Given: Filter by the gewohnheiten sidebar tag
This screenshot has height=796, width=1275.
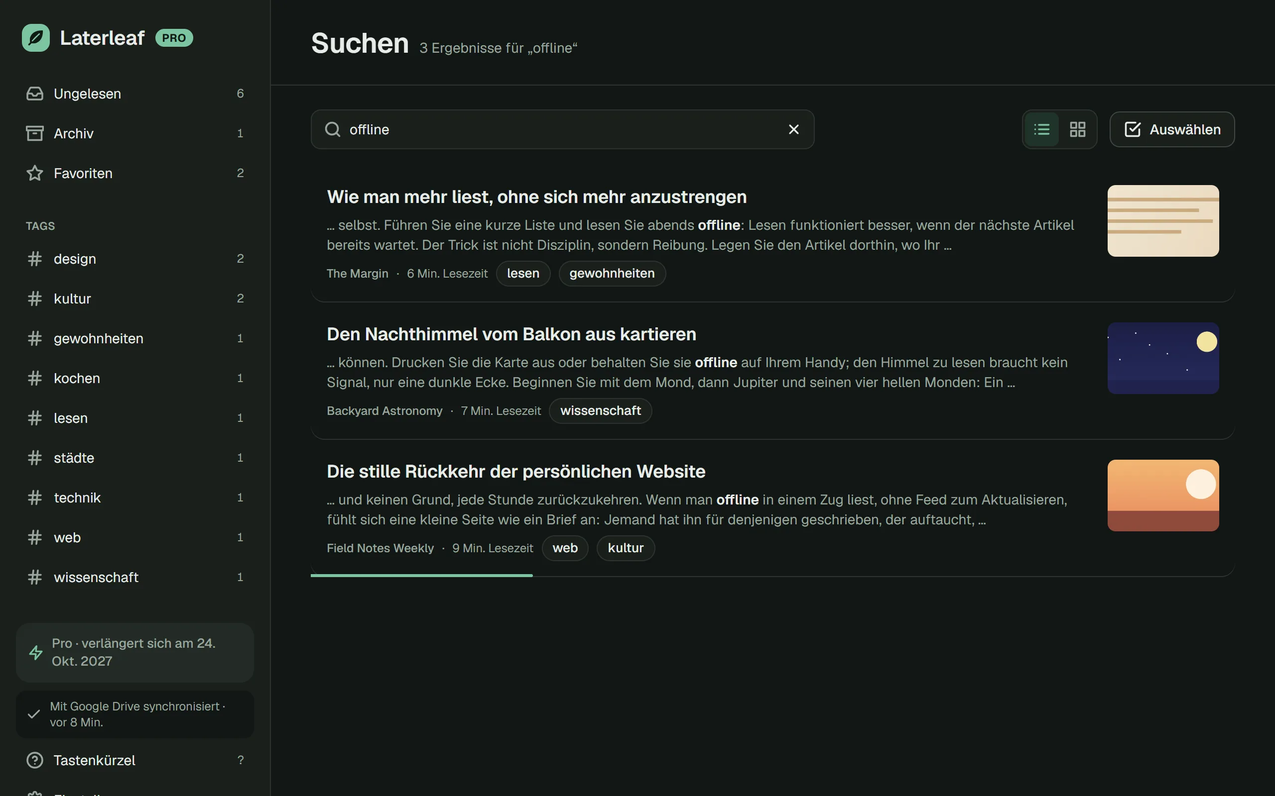Looking at the screenshot, I should tap(135, 338).
